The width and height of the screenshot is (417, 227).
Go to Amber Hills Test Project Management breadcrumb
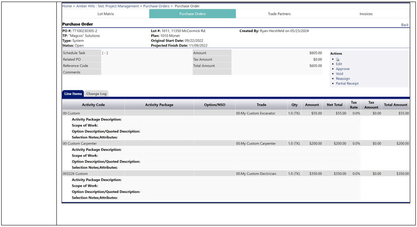(108, 6)
